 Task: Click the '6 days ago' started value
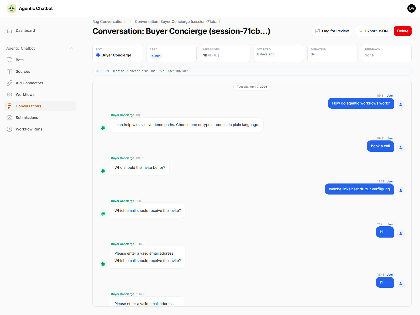[x=266, y=54]
